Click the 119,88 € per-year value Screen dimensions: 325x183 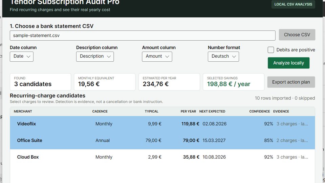pos(190,124)
